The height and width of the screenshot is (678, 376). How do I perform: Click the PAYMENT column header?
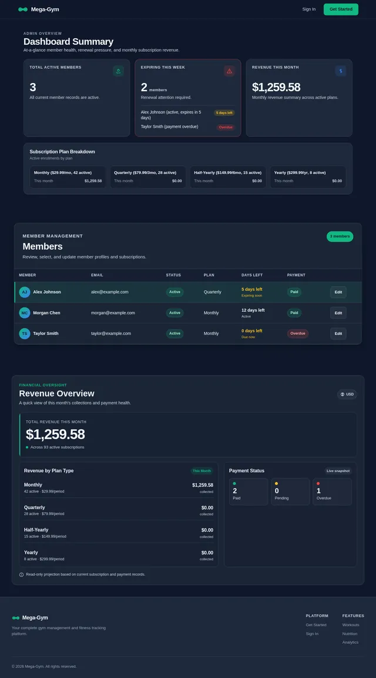[x=296, y=275]
